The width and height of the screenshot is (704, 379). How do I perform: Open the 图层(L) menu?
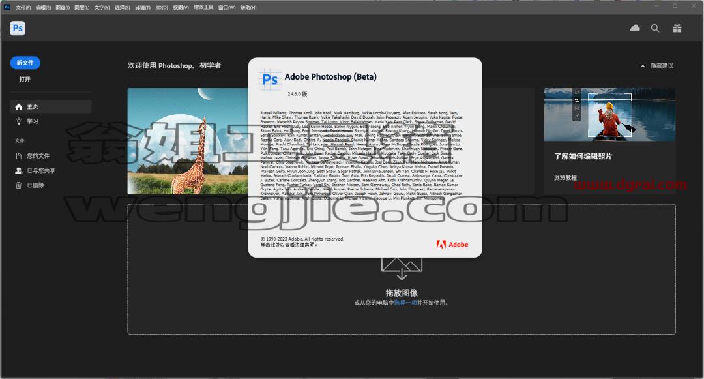[81, 8]
